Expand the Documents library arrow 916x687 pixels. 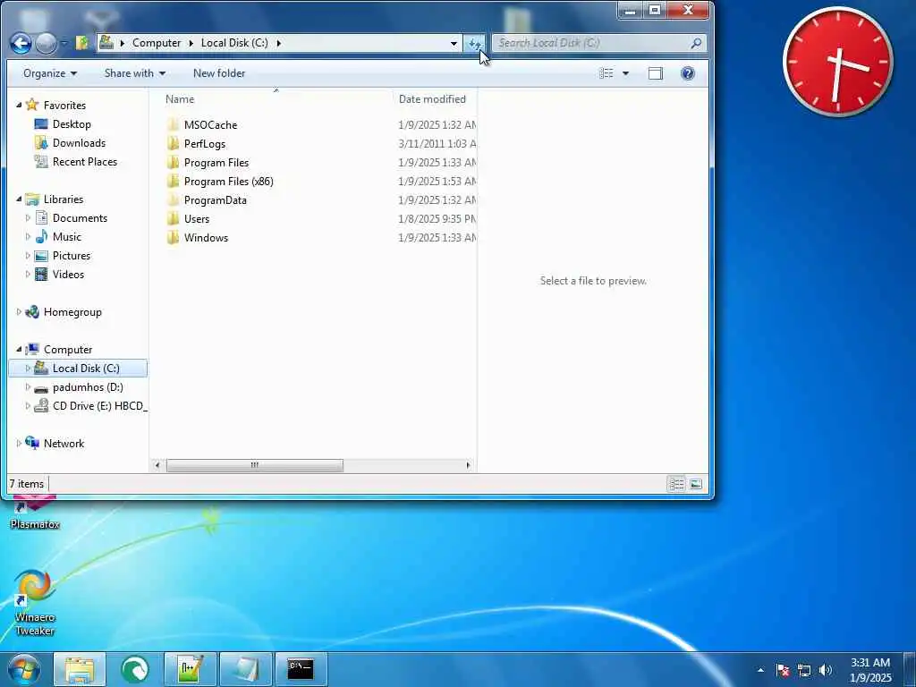point(28,218)
